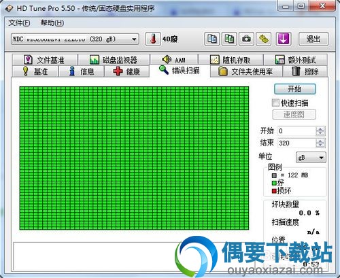The height and width of the screenshot is (278, 340).
Task: Increase the 结束 value with up arrow
Action: [320, 141]
